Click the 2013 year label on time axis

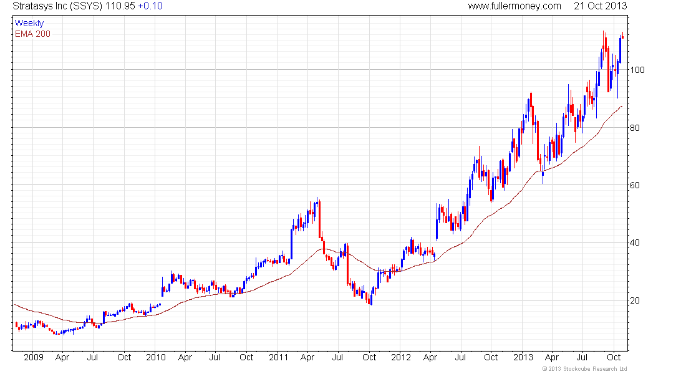pyautogui.click(x=523, y=357)
